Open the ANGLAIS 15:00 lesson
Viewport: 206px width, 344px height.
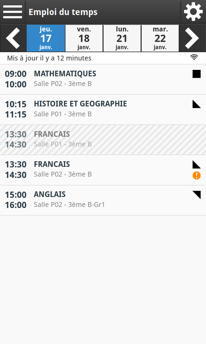(103, 200)
